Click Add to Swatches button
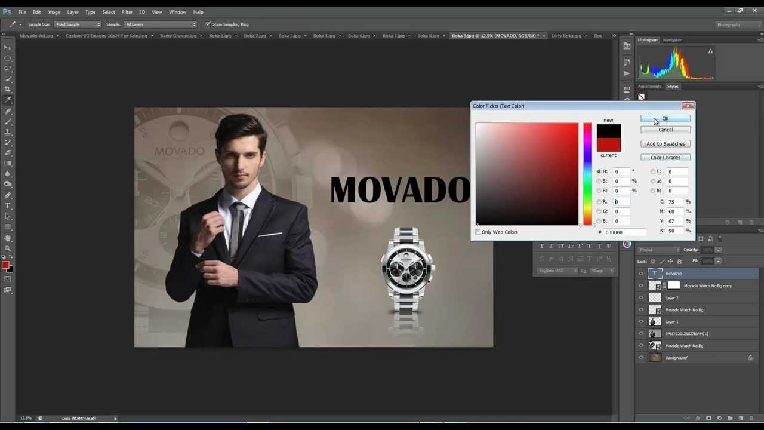Image resolution: width=764 pixels, height=430 pixels. tap(666, 144)
